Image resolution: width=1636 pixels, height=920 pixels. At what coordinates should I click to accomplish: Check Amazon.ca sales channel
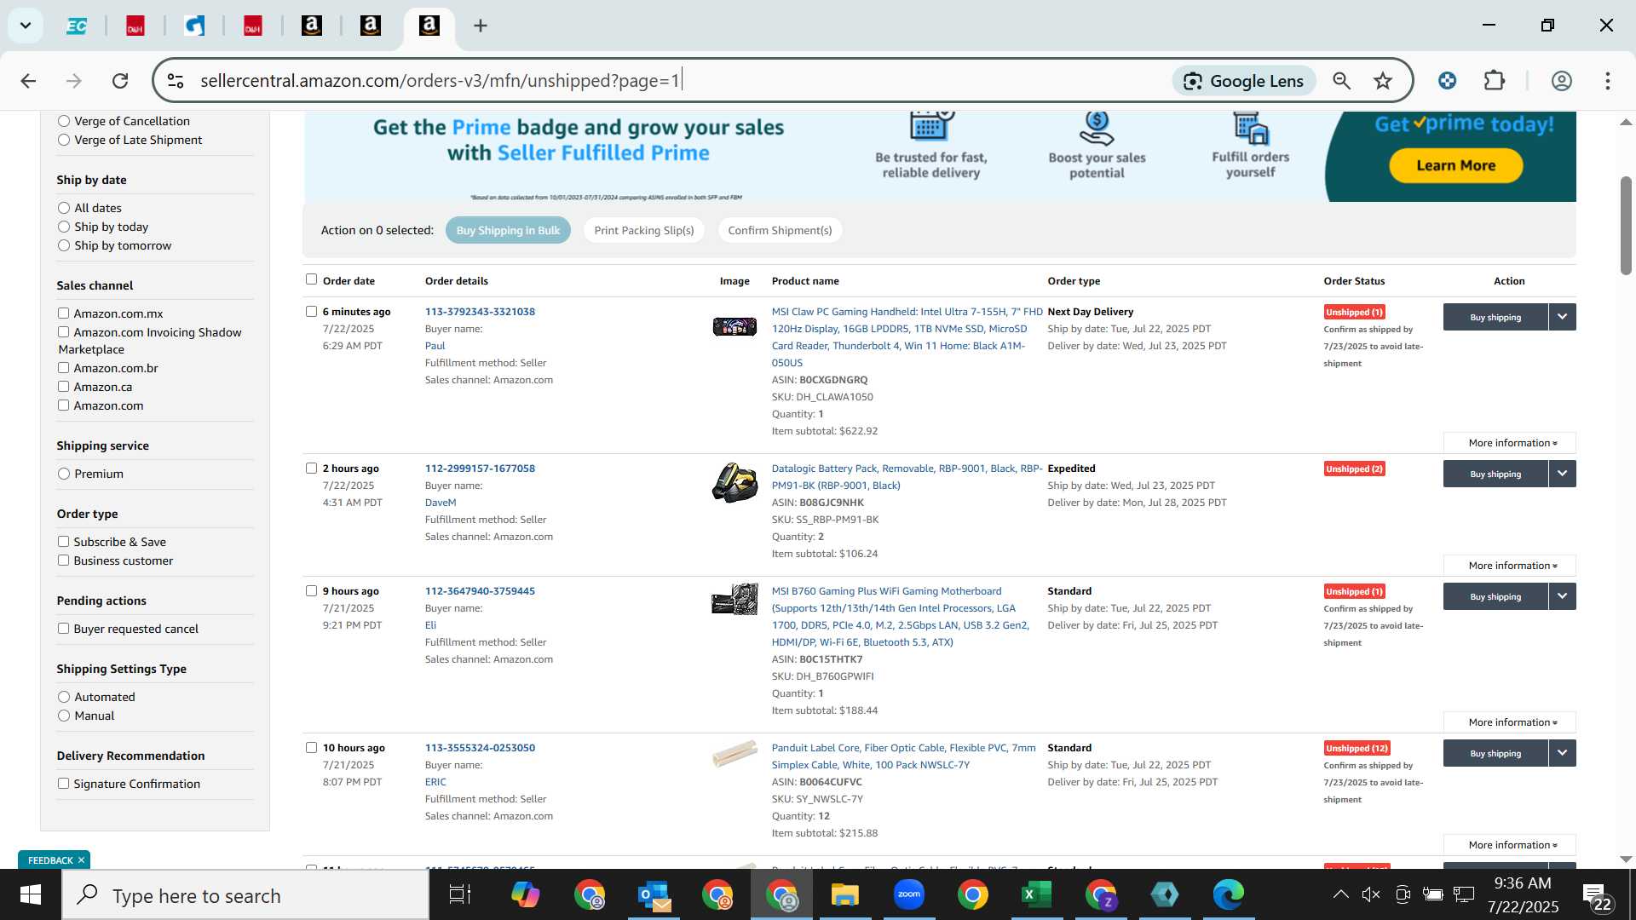(x=63, y=387)
